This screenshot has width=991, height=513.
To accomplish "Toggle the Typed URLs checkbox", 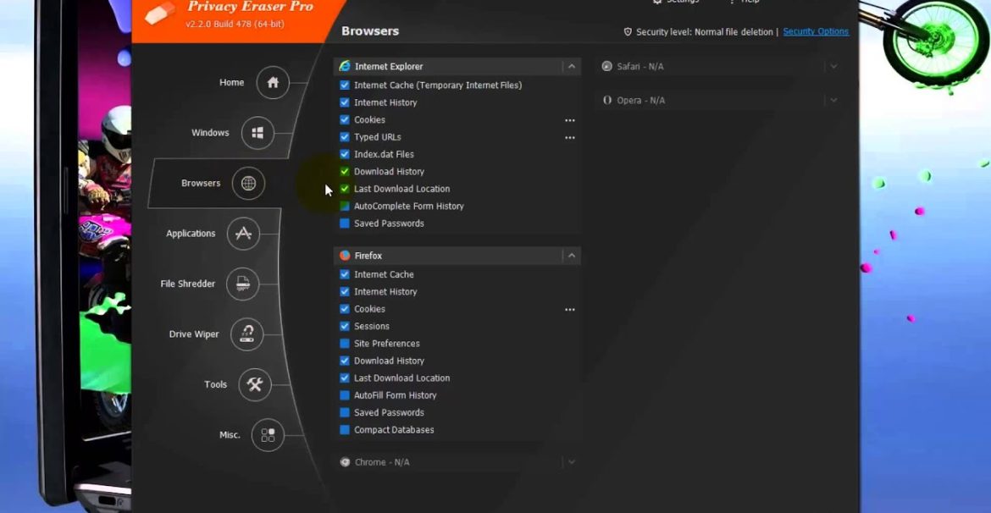I will point(345,137).
